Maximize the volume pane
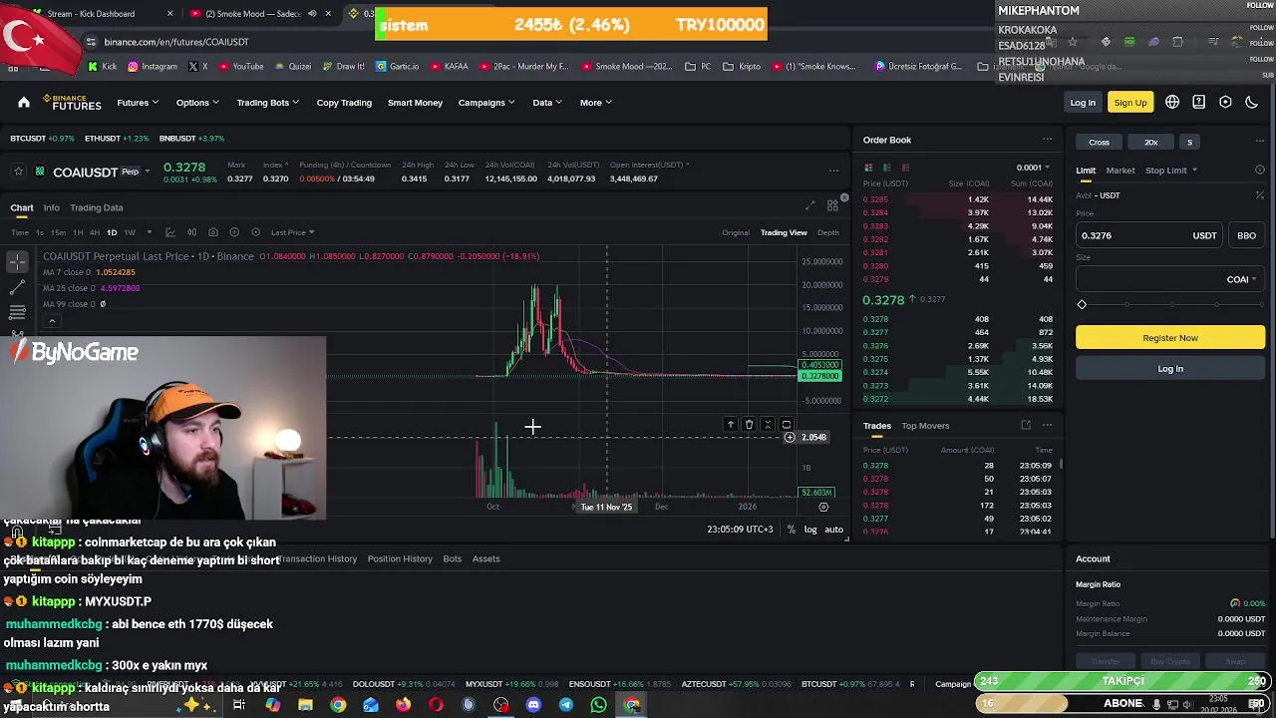The width and height of the screenshot is (1276, 718). coord(787,425)
